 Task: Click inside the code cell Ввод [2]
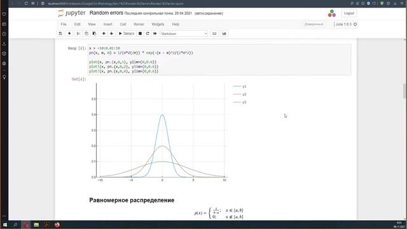tap(219, 60)
